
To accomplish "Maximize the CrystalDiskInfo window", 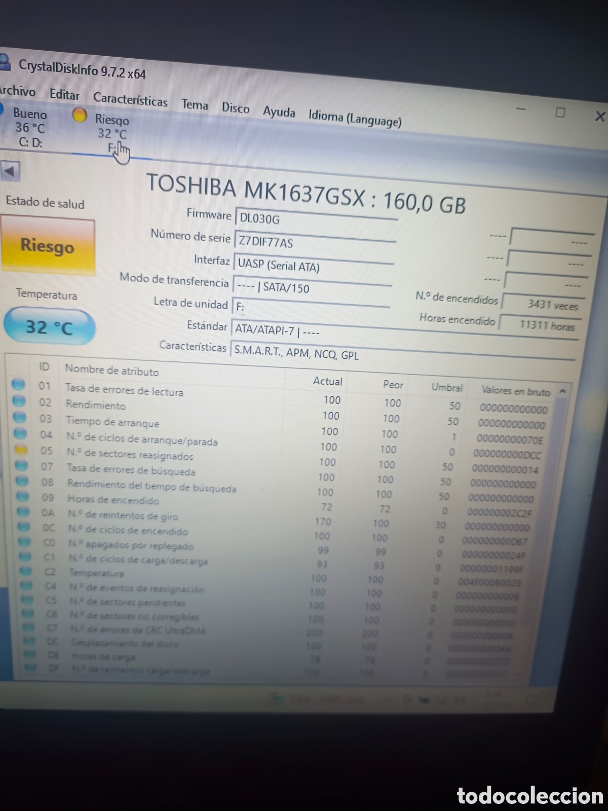I will tap(560, 112).
